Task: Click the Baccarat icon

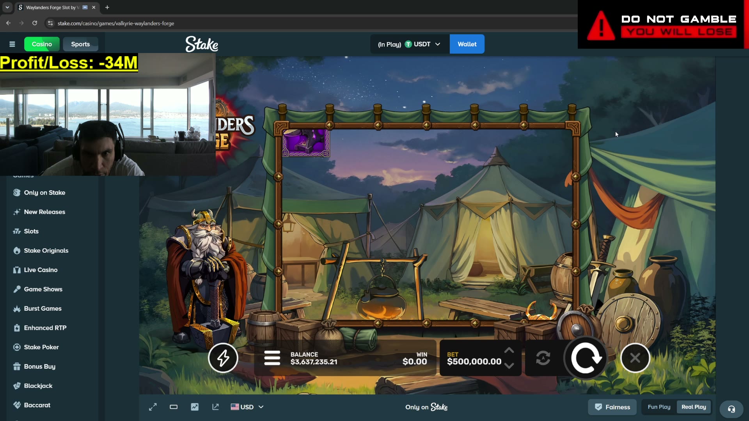Action: (17, 405)
